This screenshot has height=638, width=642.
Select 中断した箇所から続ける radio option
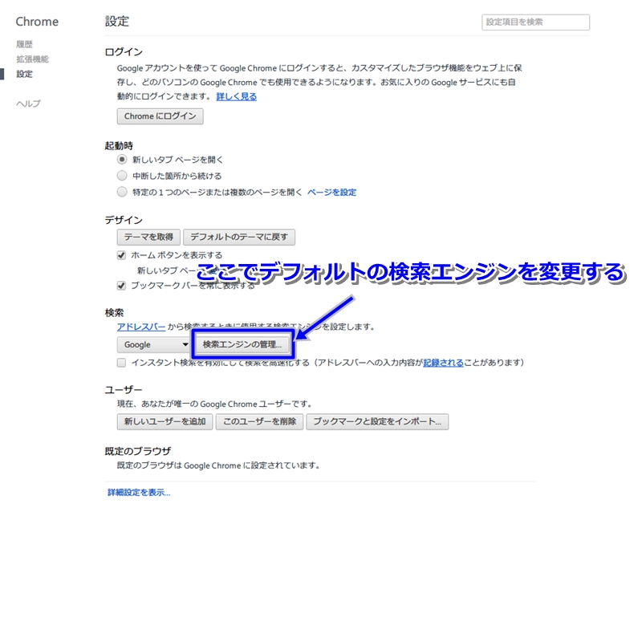tap(122, 176)
